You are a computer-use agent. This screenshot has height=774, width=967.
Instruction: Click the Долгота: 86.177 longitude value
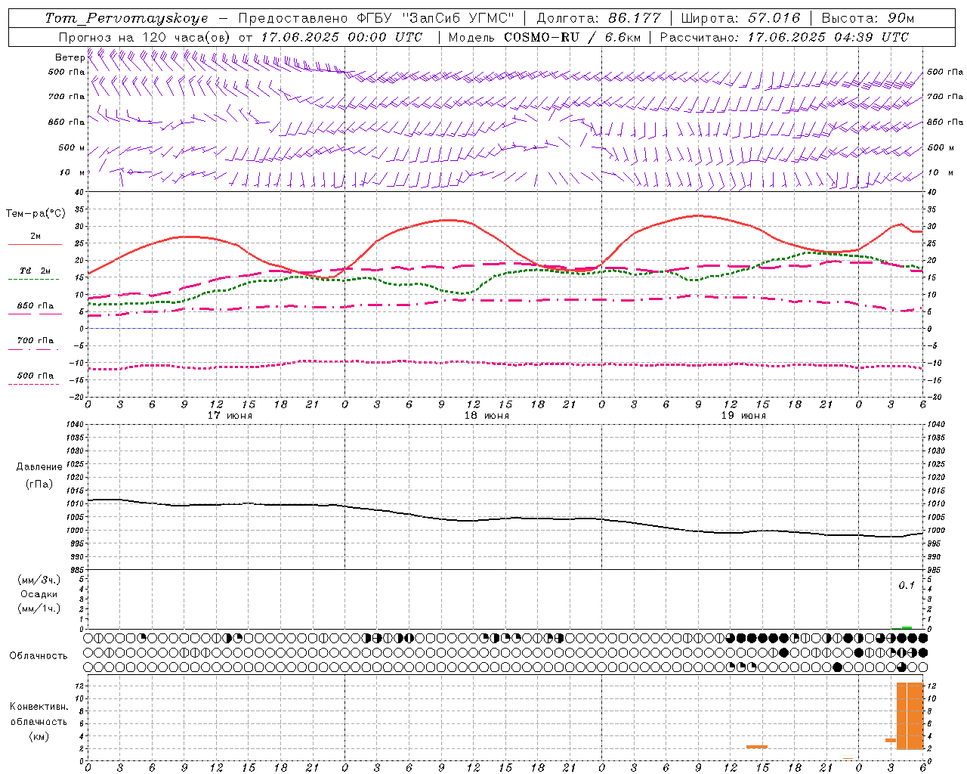[x=598, y=18]
